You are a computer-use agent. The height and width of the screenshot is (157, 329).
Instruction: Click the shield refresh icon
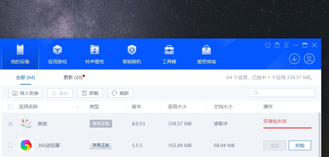(x=132, y=50)
